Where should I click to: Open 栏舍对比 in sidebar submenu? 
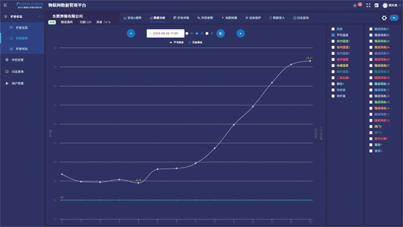(21, 48)
